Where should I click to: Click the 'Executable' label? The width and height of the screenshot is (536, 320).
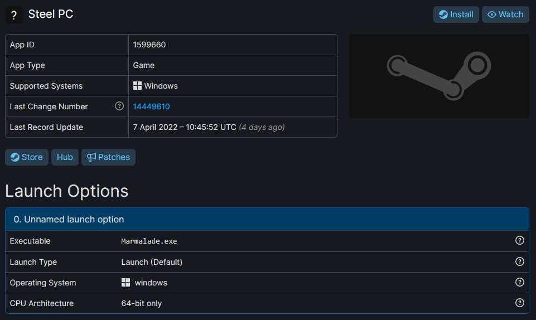30,241
